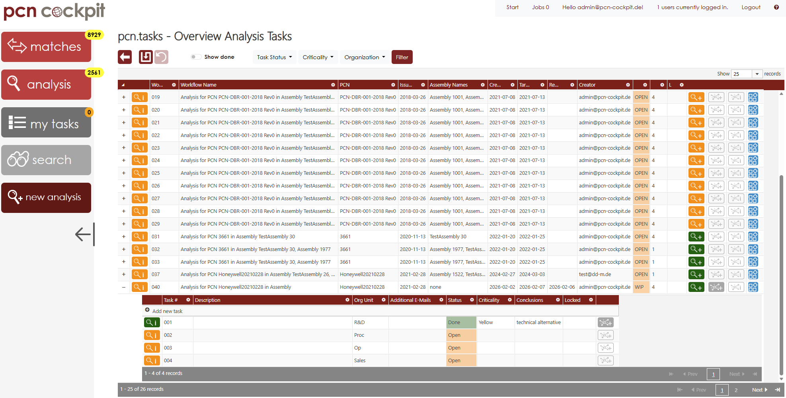Toggle the Show done switch
This screenshot has width=786, height=398.
click(x=195, y=57)
